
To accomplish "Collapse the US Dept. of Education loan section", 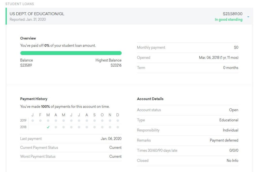I will coord(248,17).
